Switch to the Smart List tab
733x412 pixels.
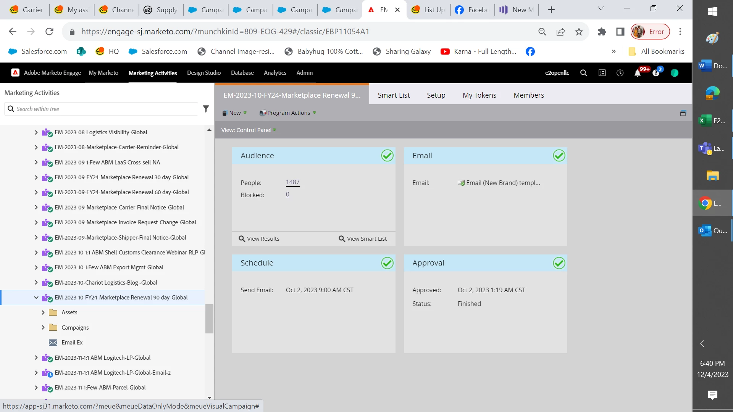394,95
